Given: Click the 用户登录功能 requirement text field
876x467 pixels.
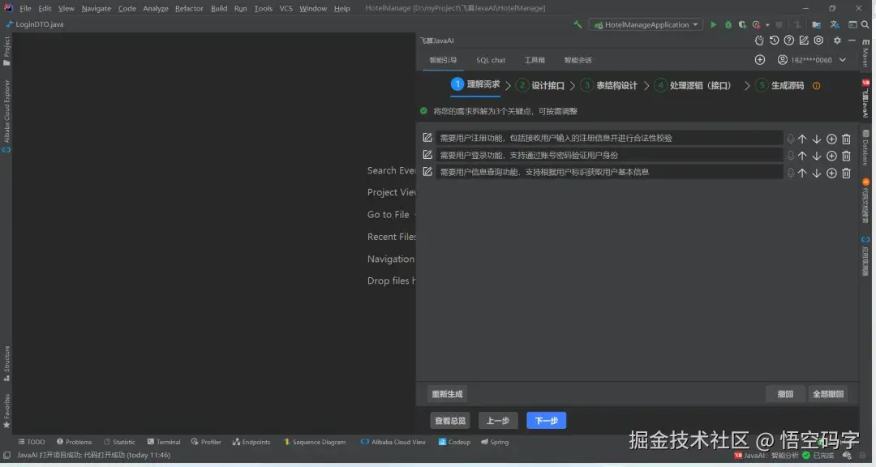Looking at the screenshot, I should (609, 156).
